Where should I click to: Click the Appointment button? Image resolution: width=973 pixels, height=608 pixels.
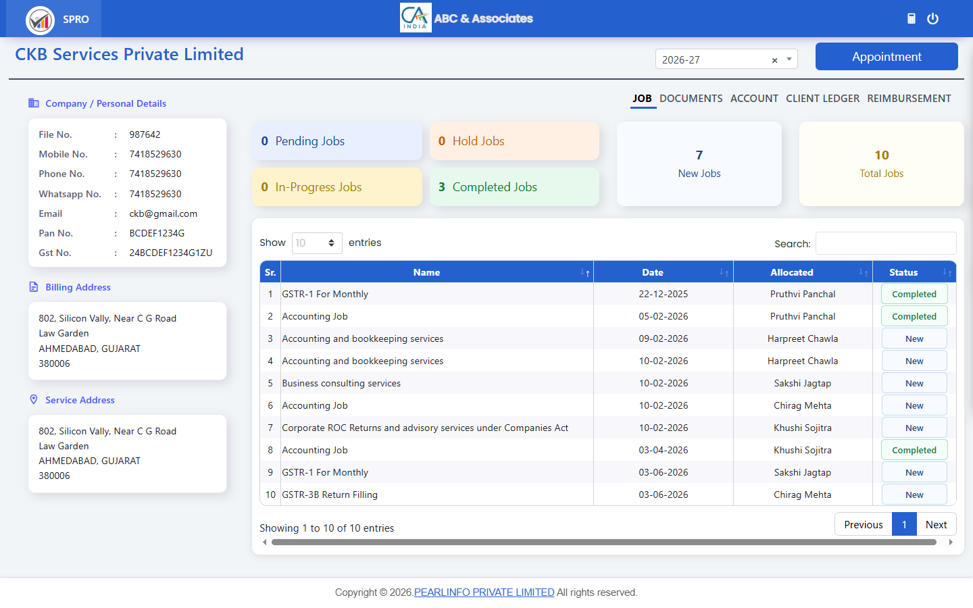[x=887, y=57]
